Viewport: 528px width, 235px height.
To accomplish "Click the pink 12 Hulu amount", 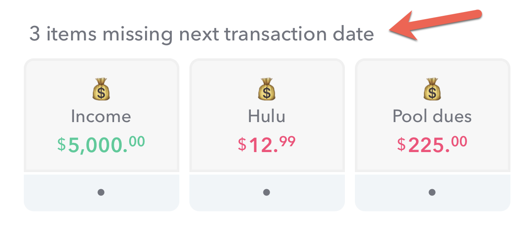I will coord(263,145).
